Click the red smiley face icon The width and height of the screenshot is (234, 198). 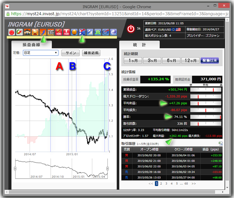pos(12,32)
